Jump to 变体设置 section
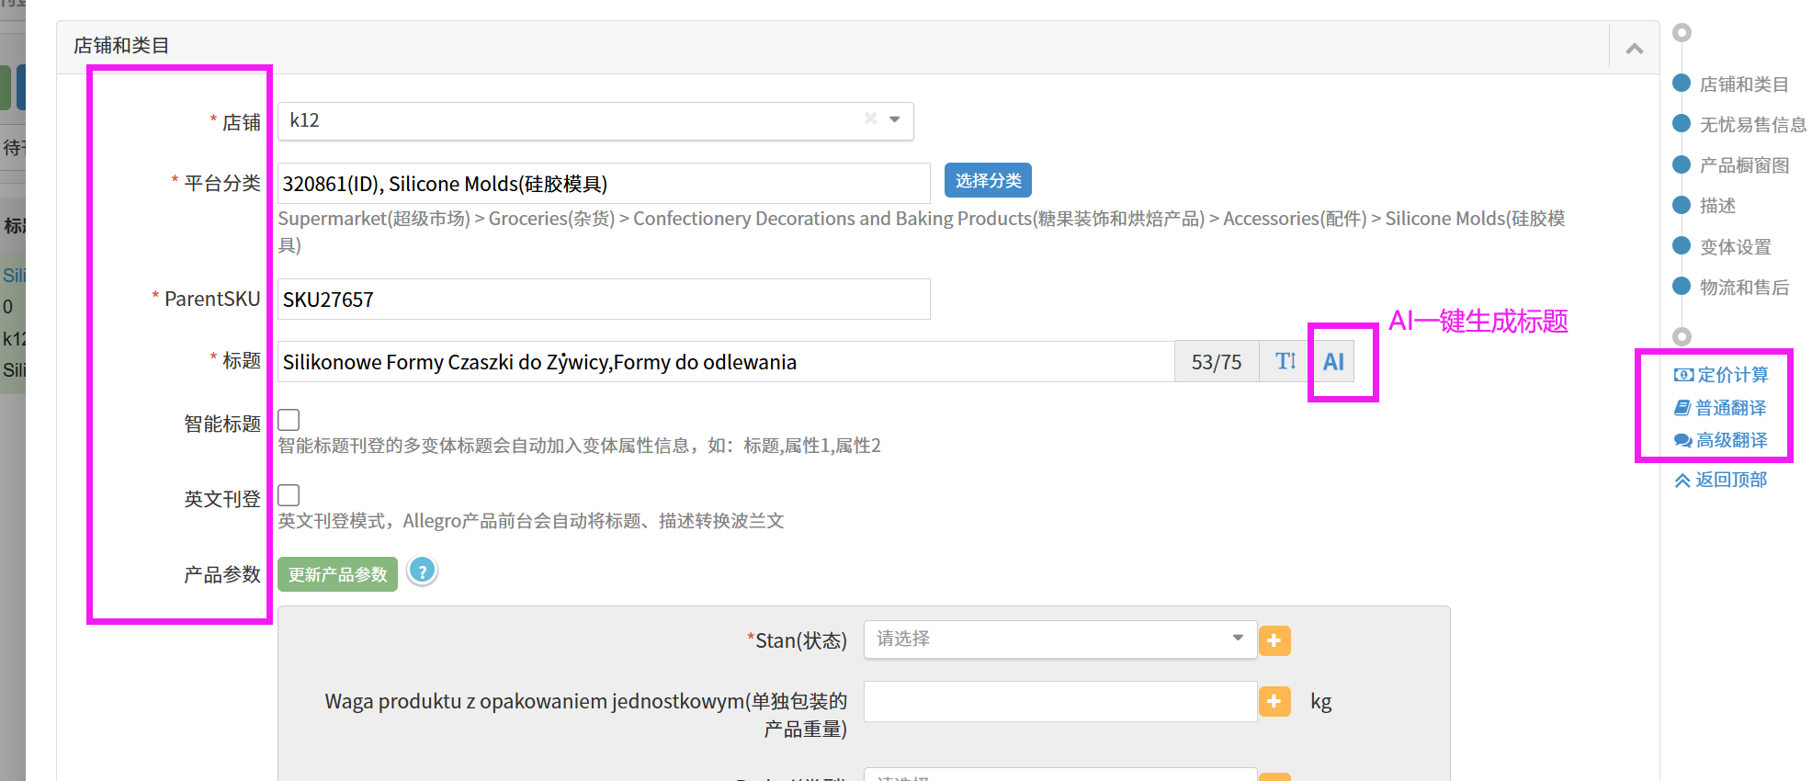The width and height of the screenshot is (1812, 781). (x=1734, y=247)
